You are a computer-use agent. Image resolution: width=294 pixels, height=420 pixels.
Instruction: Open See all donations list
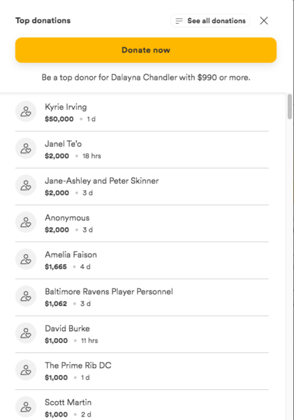click(210, 20)
